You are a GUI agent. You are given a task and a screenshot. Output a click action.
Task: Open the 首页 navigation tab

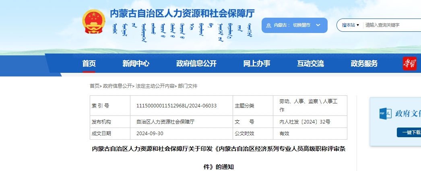point(89,64)
